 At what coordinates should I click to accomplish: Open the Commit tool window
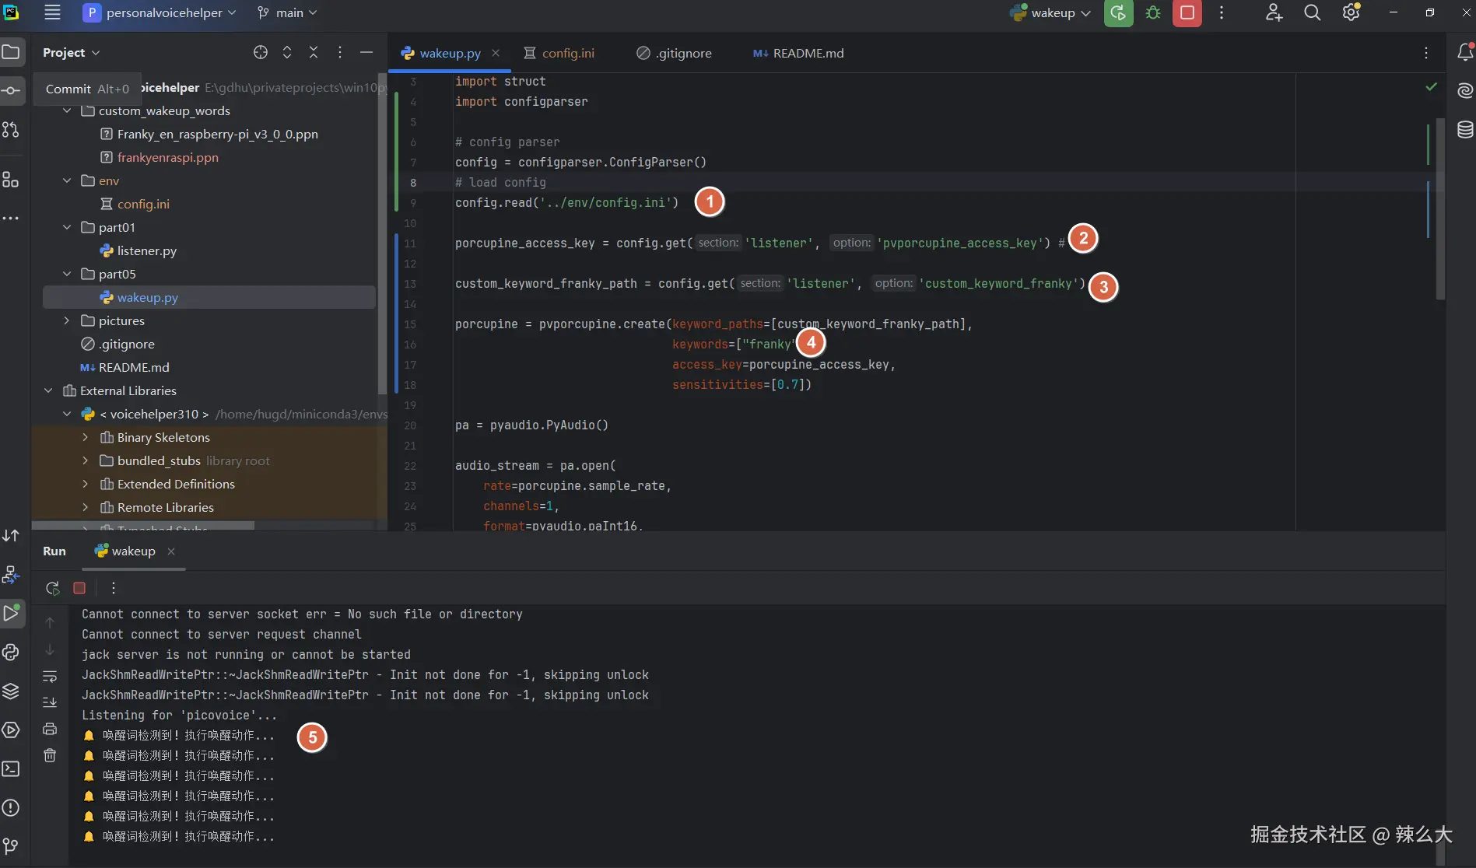pos(11,90)
